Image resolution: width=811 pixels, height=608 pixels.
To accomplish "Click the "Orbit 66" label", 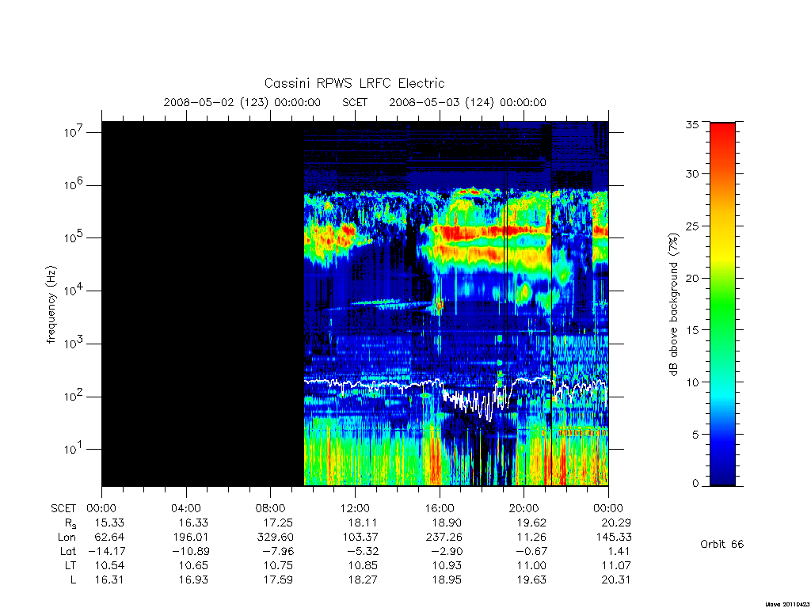I will click(722, 544).
